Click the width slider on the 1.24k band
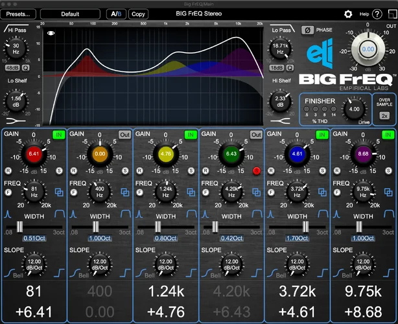This screenshot has width=398, height=324. (x=157, y=226)
